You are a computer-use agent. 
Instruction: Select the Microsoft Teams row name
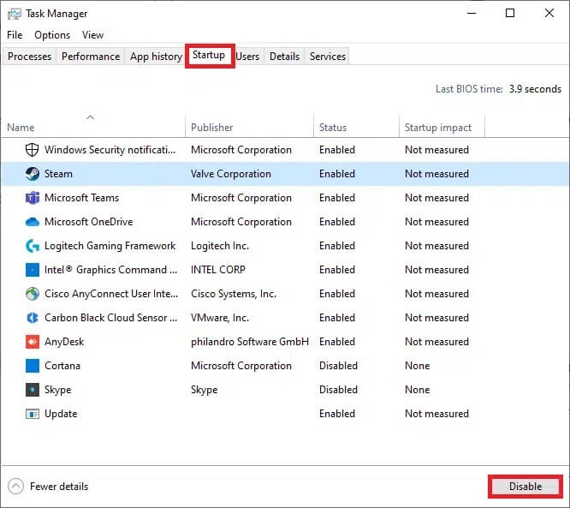point(82,198)
